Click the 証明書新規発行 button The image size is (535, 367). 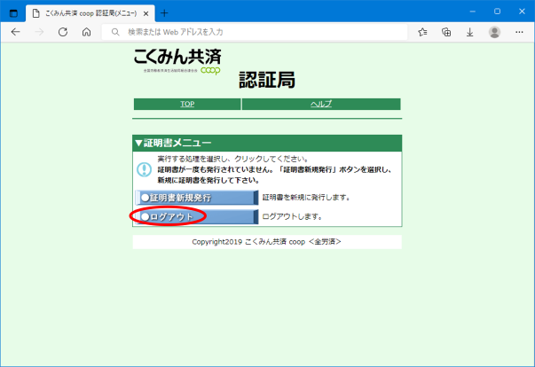pyautogui.click(x=197, y=198)
